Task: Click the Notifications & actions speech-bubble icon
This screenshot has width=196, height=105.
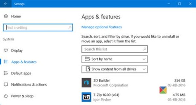Action: [6, 84]
